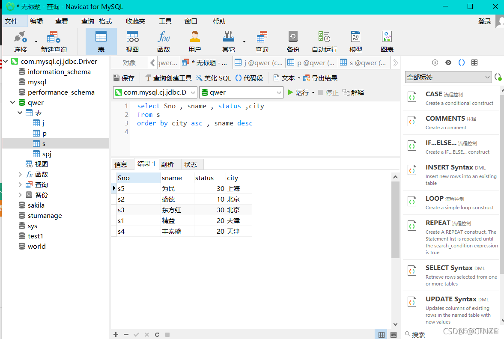Expand Queries (查询) tree node
504x339 pixels.
tap(20, 185)
